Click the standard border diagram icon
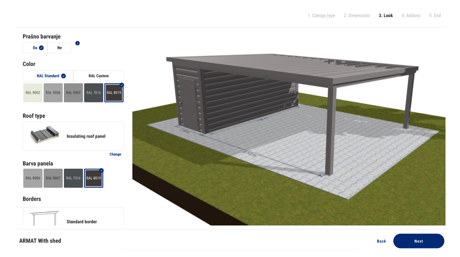The height and width of the screenshot is (257, 460). pos(44,218)
